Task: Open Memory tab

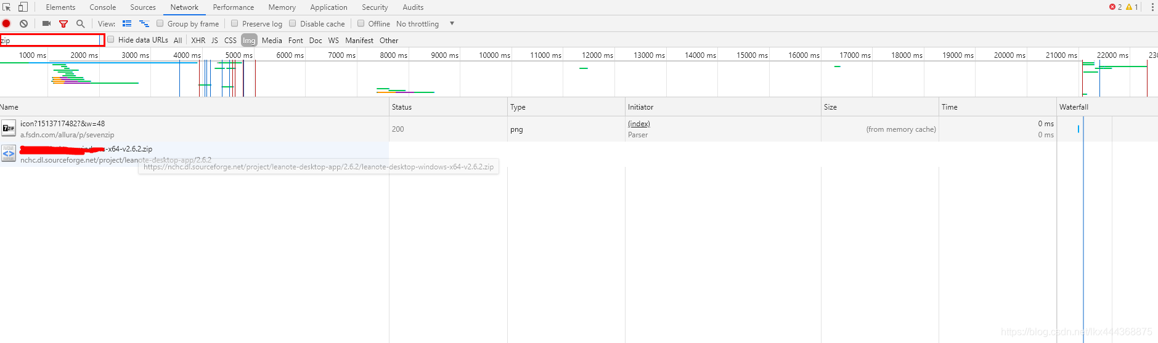Action: click(282, 7)
